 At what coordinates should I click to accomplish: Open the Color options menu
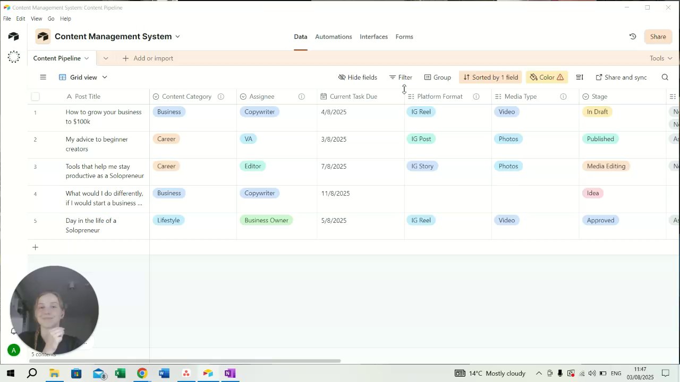[x=547, y=77]
